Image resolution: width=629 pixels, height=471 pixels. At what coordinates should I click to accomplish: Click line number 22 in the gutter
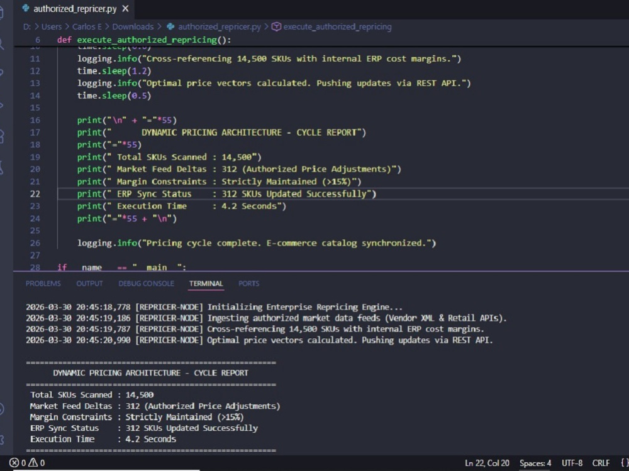point(35,194)
